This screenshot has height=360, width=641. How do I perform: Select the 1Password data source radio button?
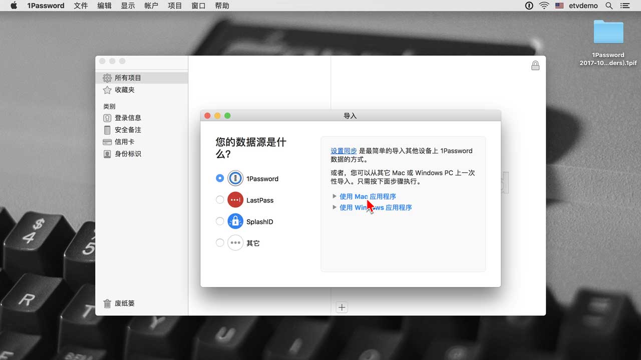[x=220, y=178]
